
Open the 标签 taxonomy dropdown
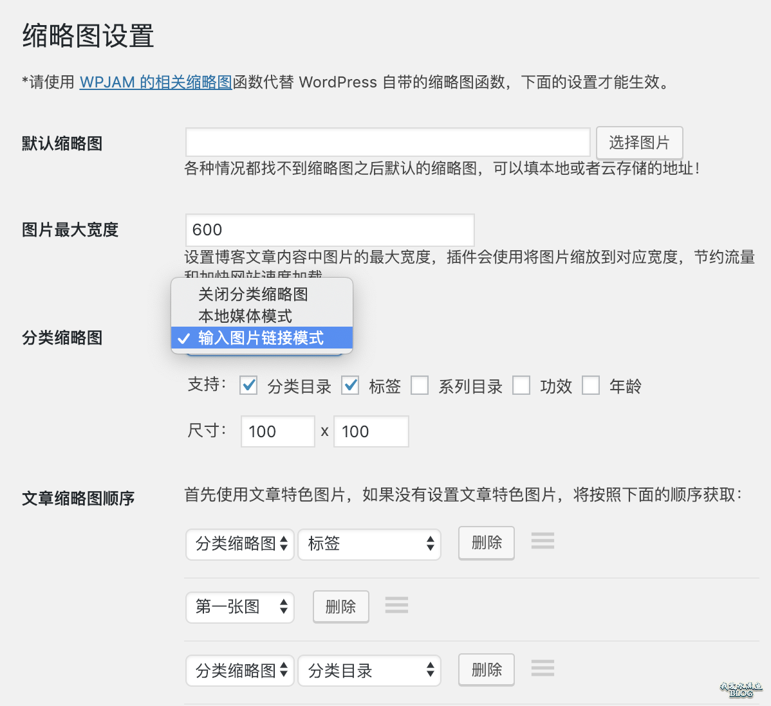tap(369, 544)
